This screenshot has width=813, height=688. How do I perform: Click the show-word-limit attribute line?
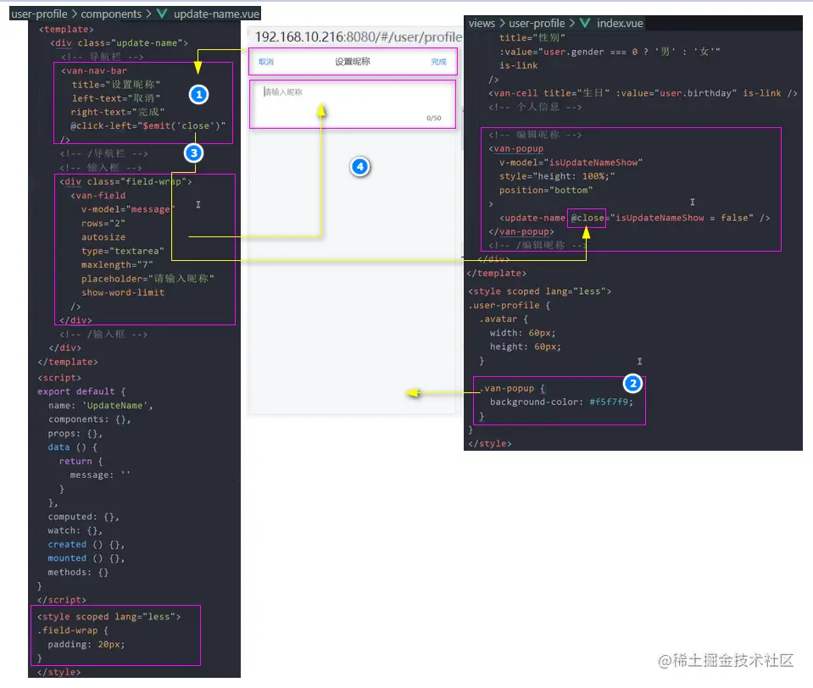(122, 292)
